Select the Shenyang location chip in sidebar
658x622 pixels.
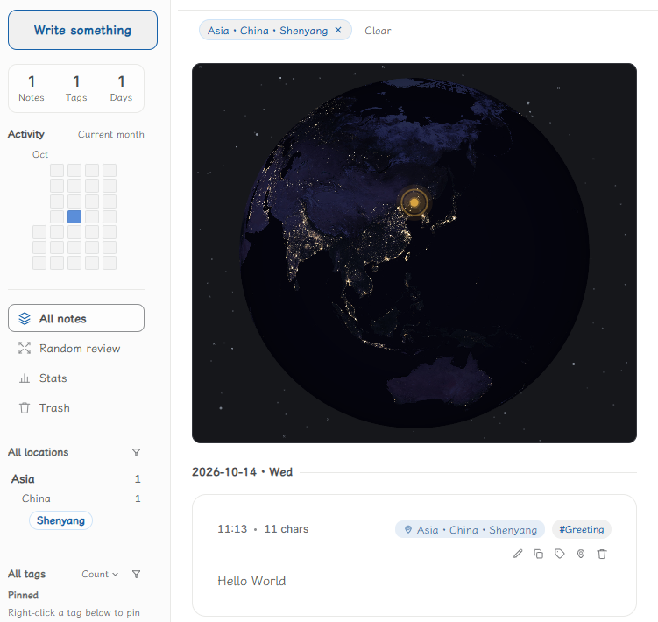(x=60, y=520)
